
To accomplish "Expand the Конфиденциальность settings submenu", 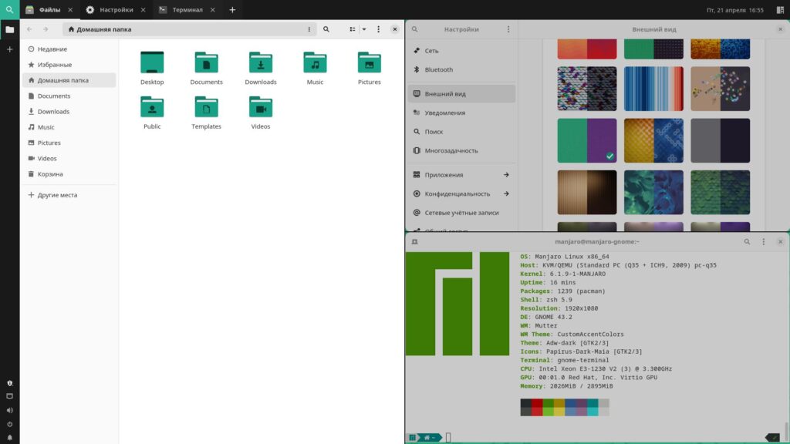I will pyautogui.click(x=506, y=193).
